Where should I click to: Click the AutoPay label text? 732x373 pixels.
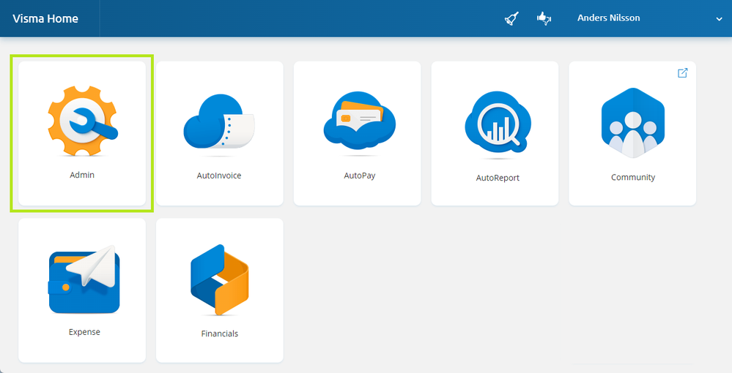360,176
